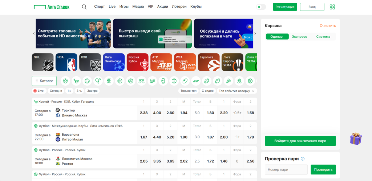The image size is (372, 181).
Task: Select the hockey stick sport icon
Action: (x=76, y=81)
